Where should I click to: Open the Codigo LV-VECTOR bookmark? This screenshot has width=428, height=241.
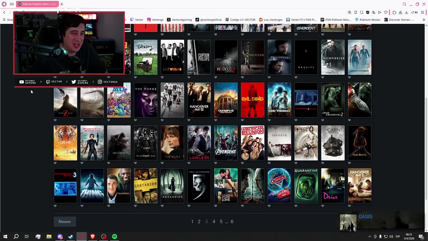(x=240, y=20)
